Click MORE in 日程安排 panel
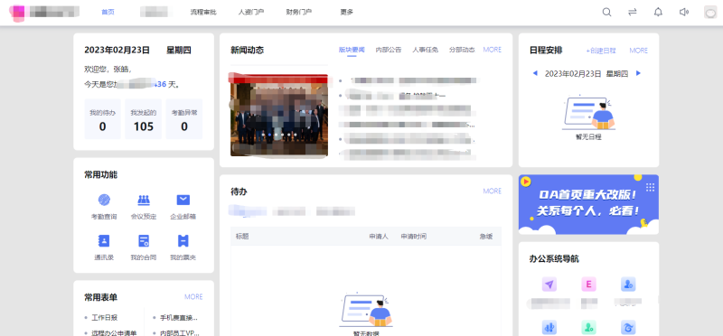 [639, 51]
